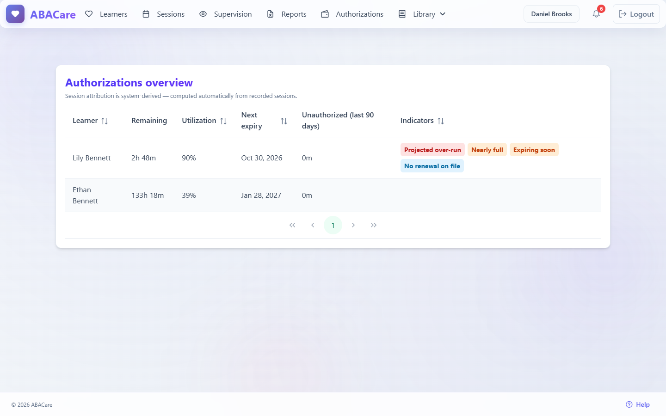Viewport: 666px width, 416px height.
Task: Select page 1 in pagination
Action: [x=333, y=225]
